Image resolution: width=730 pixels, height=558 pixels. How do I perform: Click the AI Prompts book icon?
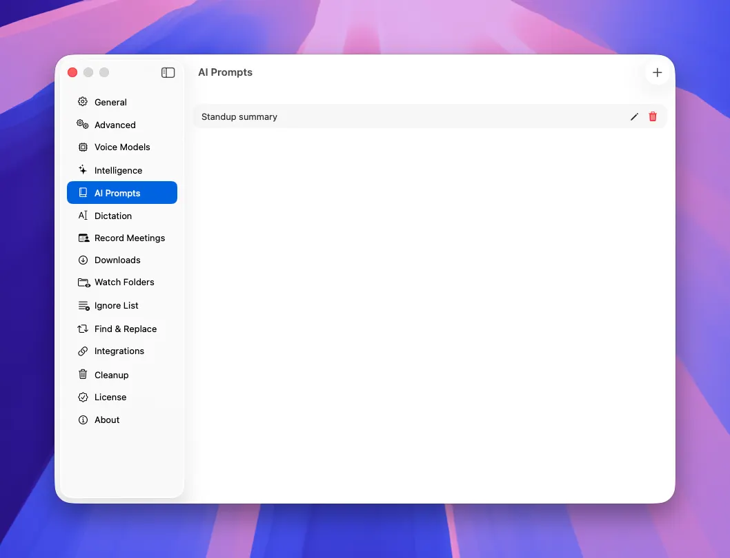pyautogui.click(x=83, y=192)
